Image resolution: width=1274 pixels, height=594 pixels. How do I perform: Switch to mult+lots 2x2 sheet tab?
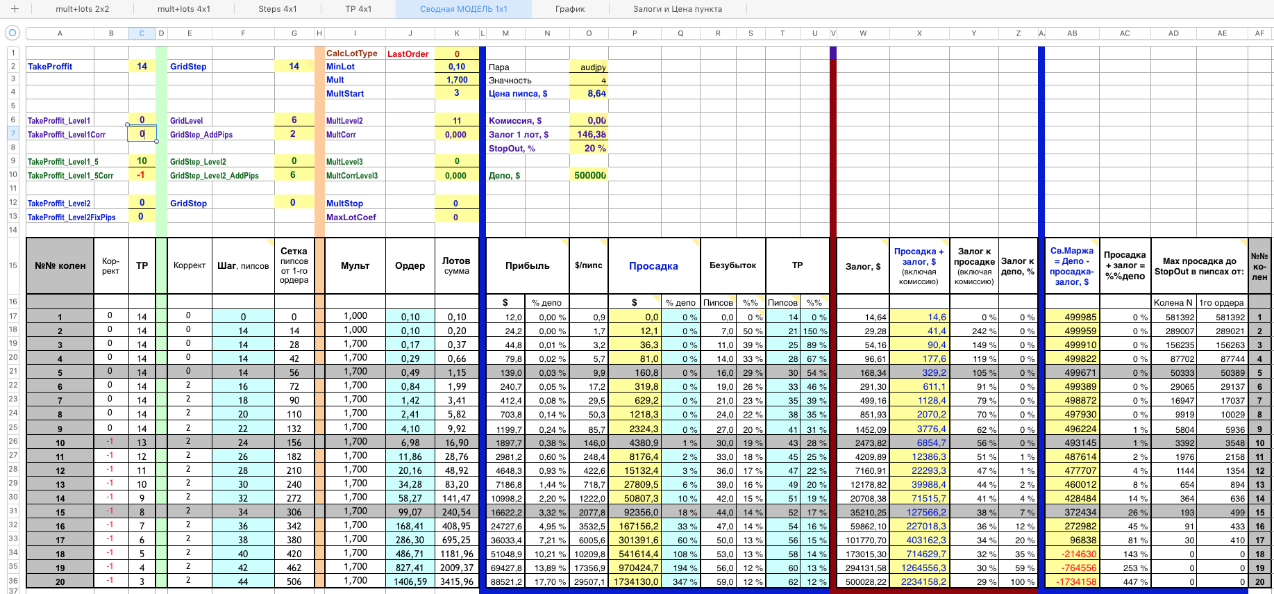tap(83, 9)
